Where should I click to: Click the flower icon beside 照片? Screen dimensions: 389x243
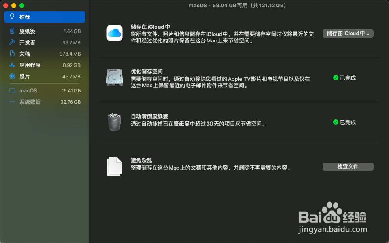click(12, 76)
